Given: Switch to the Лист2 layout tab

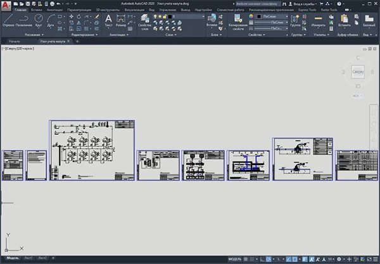Looking at the screenshot, I should [x=42, y=258].
